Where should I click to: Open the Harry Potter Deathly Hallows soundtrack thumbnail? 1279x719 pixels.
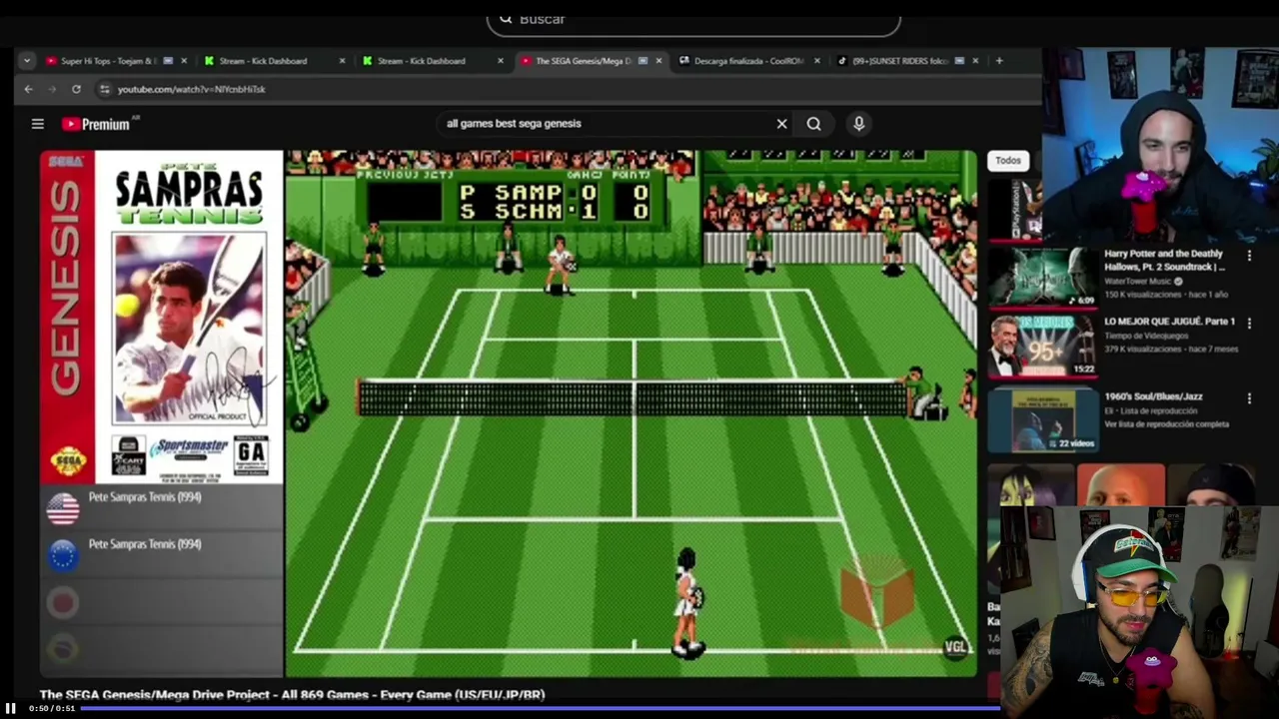pos(1042,277)
